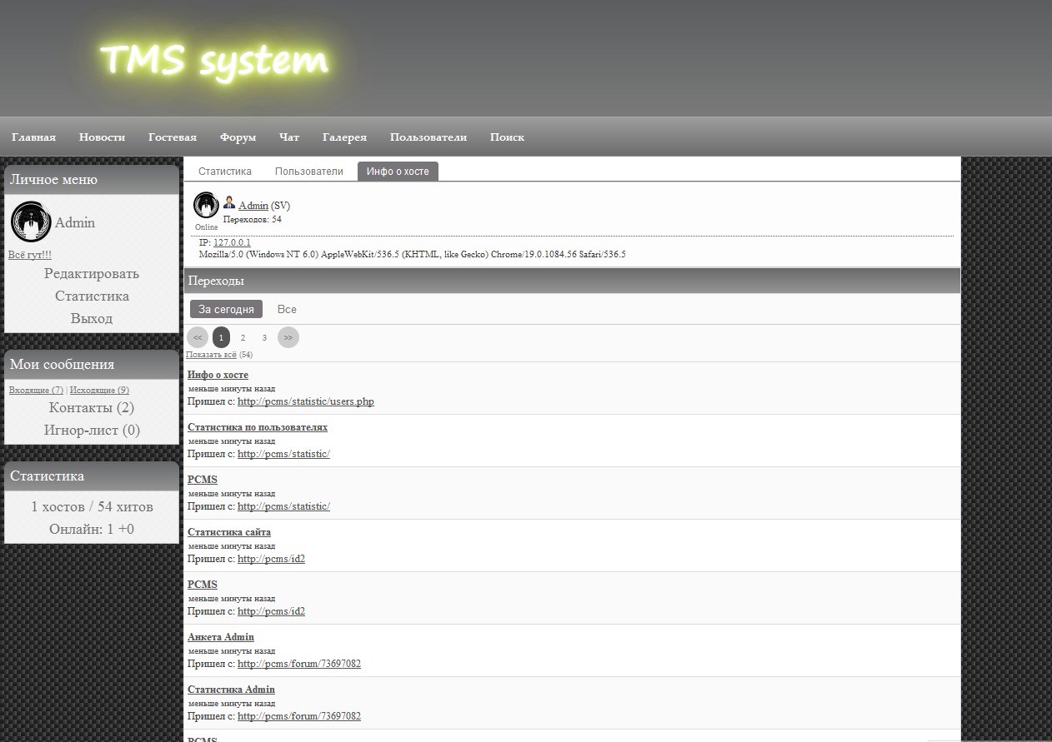Viewport: 1052px width, 742px height.
Task: Click the small user icon beside Admin link
Action: [229, 203]
